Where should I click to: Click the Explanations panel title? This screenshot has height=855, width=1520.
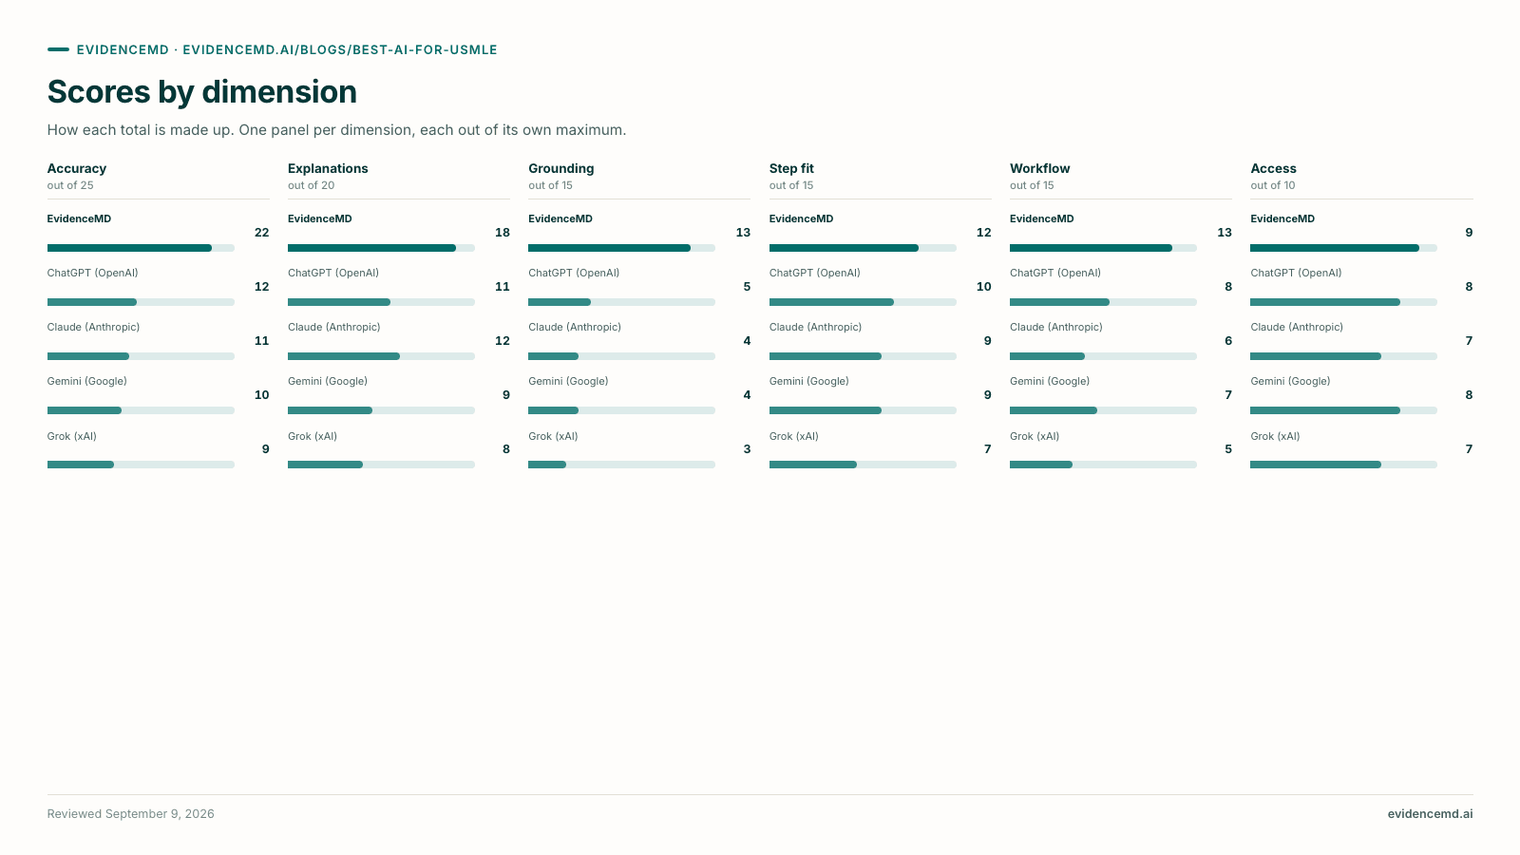tap(328, 168)
